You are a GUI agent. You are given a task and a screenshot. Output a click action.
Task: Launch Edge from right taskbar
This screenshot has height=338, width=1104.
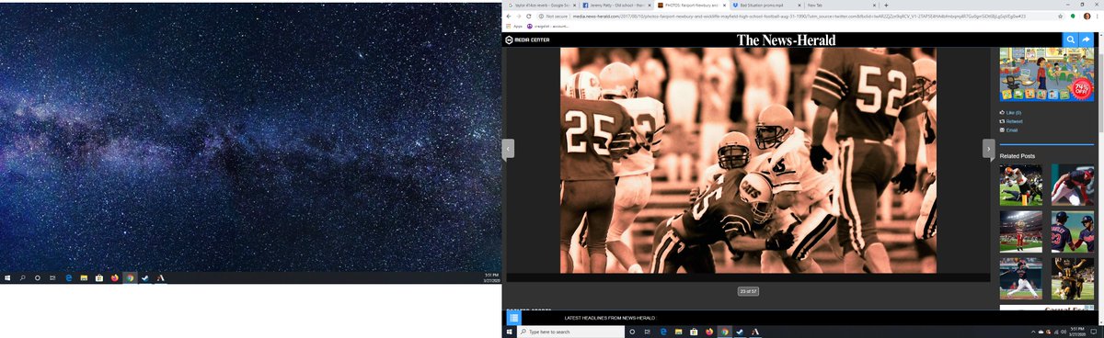pyautogui.click(x=663, y=331)
